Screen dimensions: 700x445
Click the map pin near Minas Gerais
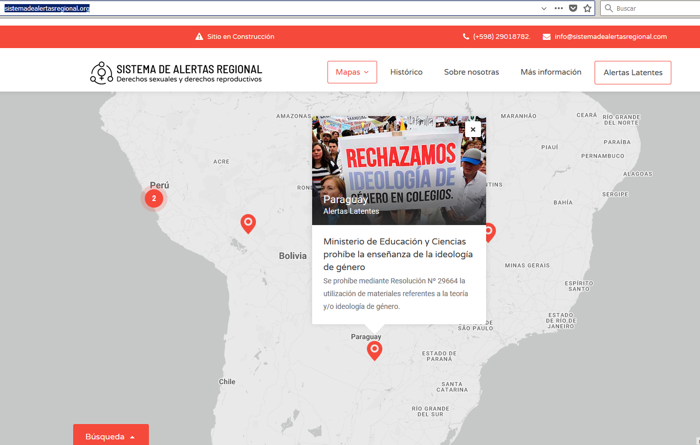pos(489,232)
